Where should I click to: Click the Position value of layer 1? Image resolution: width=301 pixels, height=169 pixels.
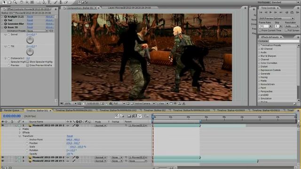(73, 143)
